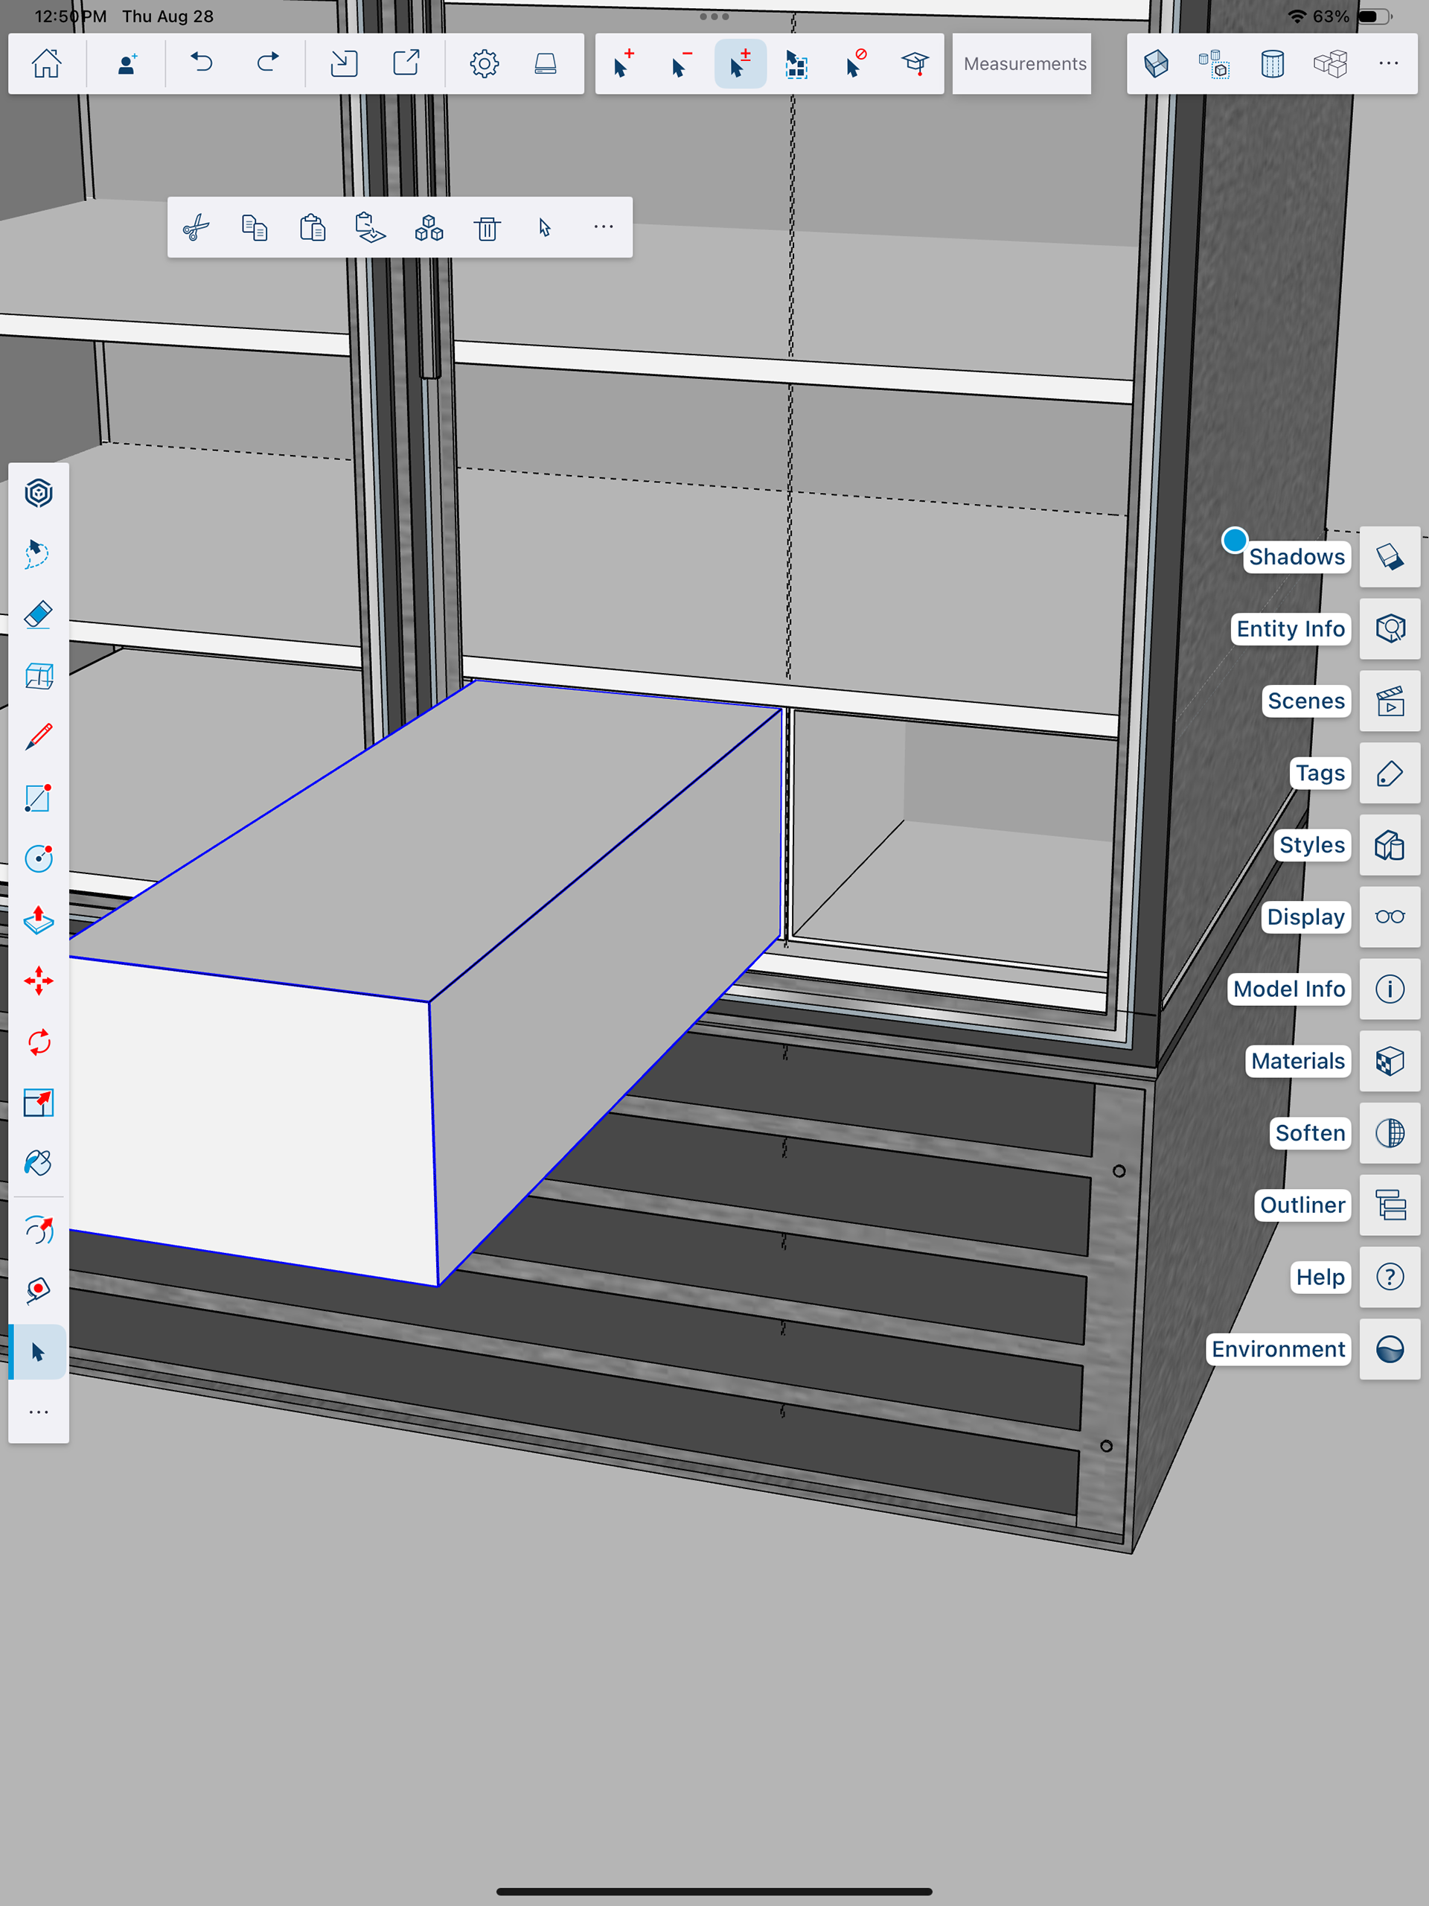Open the Entity Info panel

coord(1390,629)
